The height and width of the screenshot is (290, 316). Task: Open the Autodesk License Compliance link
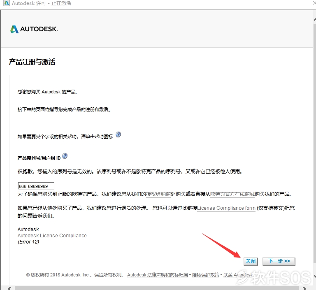(x=52, y=236)
